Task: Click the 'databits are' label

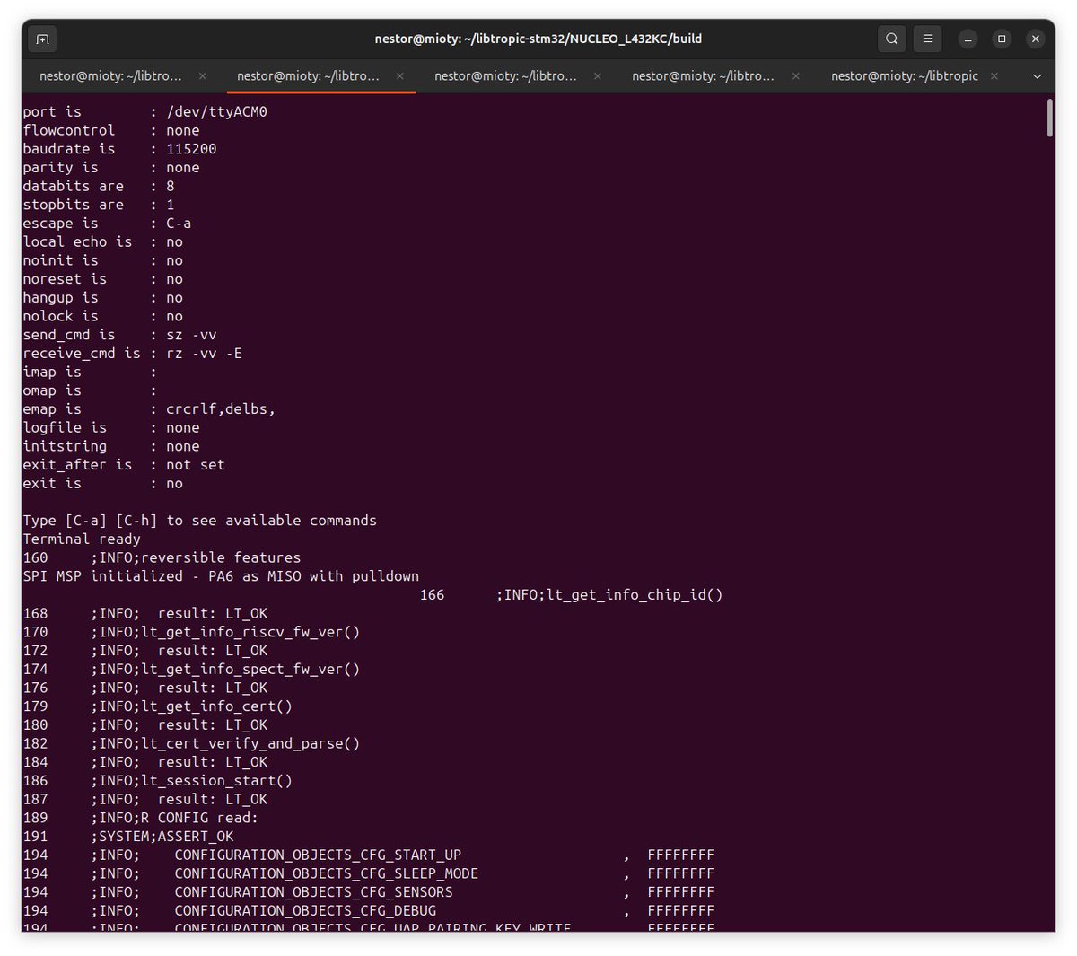Action: 74,187
